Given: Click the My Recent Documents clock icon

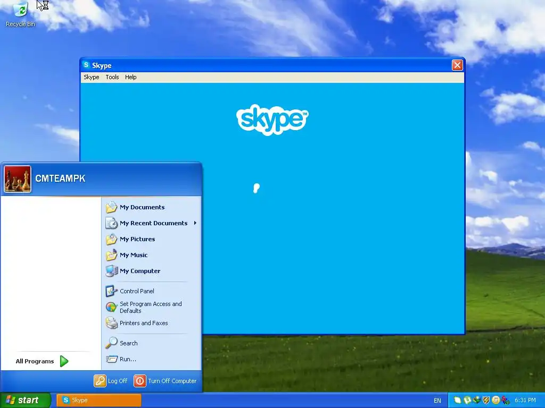Looking at the screenshot, I should pos(111,223).
